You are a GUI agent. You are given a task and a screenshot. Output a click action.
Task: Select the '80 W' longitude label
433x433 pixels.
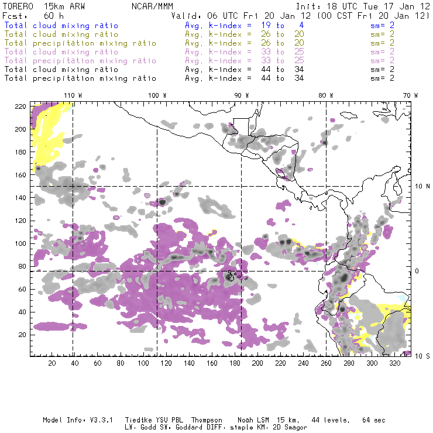(325, 95)
